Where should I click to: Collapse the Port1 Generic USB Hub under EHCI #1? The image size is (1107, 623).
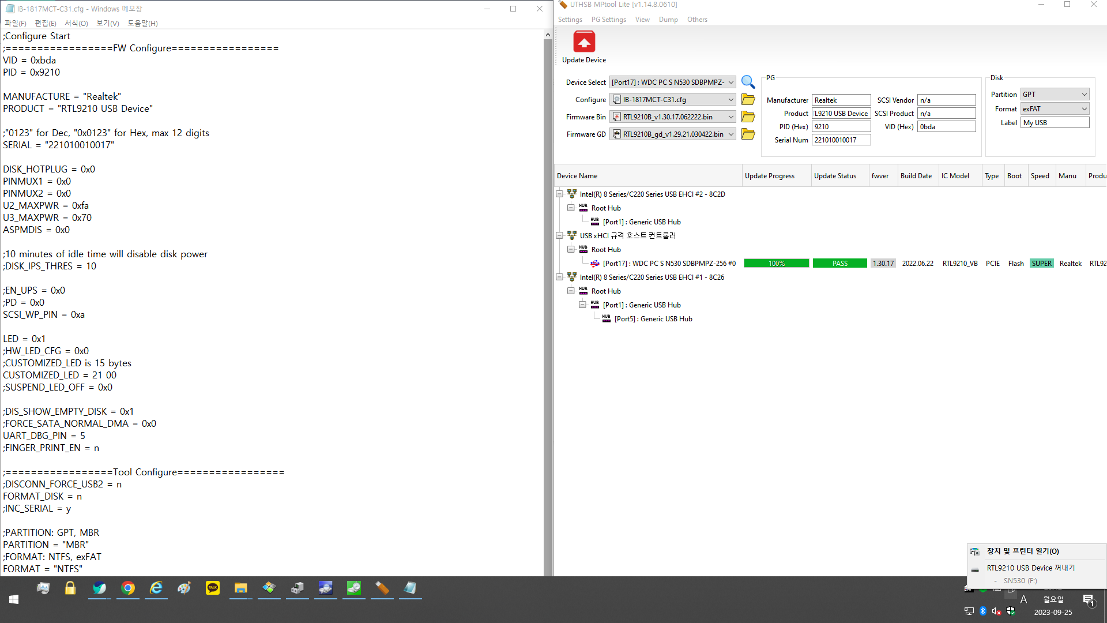click(582, 305)
